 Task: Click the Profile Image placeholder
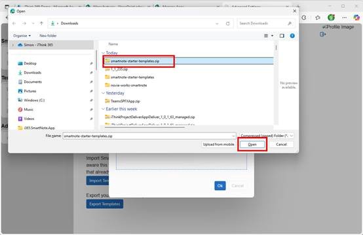pos(338,27)
